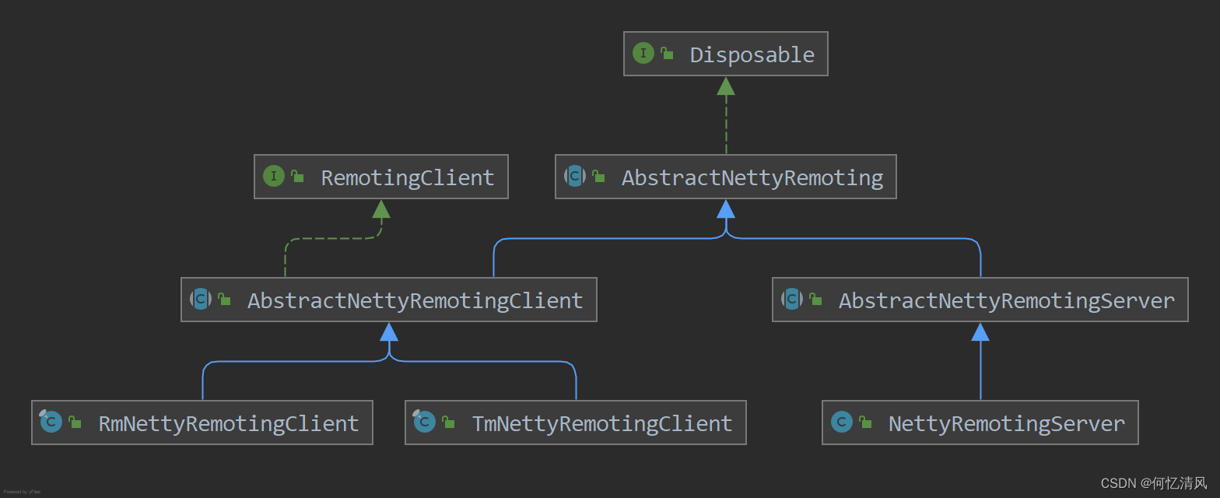Select the NettyRemotingServer node label
Viewport: 1220px width, 498px height.
(x=1006, y=423)
